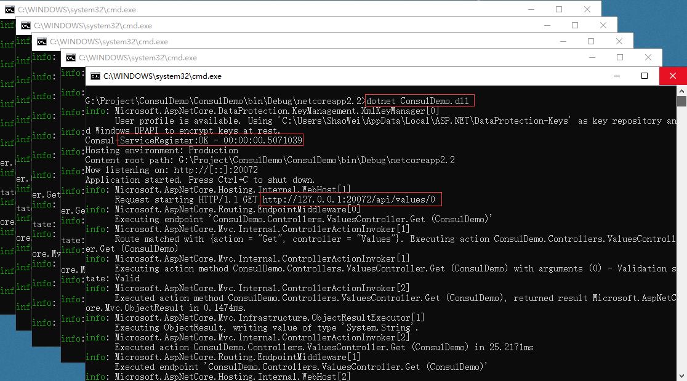Click the cmd icon of the rearmost window
This screenshot has width=687, height=381.
(x=10, y=10)
